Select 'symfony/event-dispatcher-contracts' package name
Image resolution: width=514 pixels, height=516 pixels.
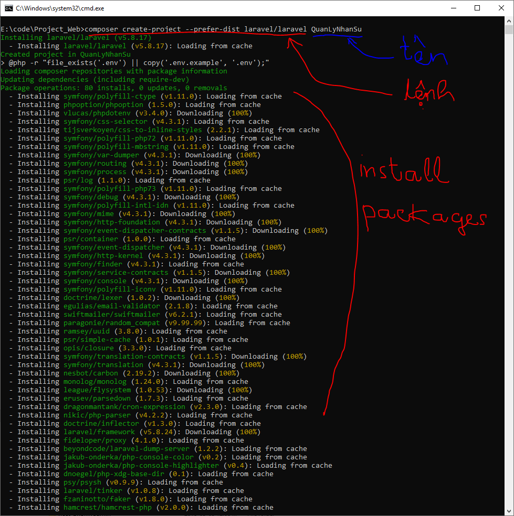tap(135, 231)
